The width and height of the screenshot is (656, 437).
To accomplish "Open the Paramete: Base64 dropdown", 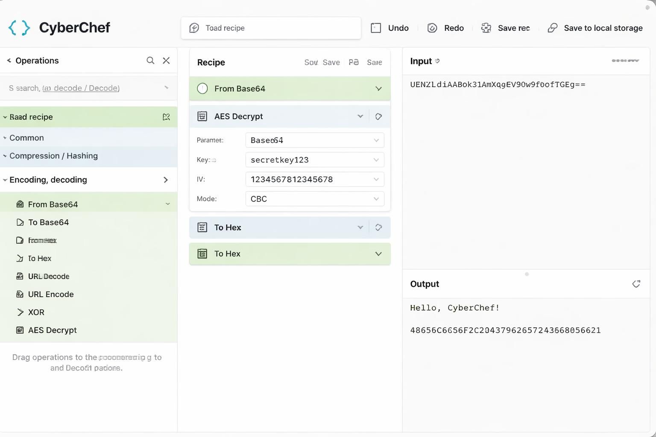I will click(x=315, y=140).
